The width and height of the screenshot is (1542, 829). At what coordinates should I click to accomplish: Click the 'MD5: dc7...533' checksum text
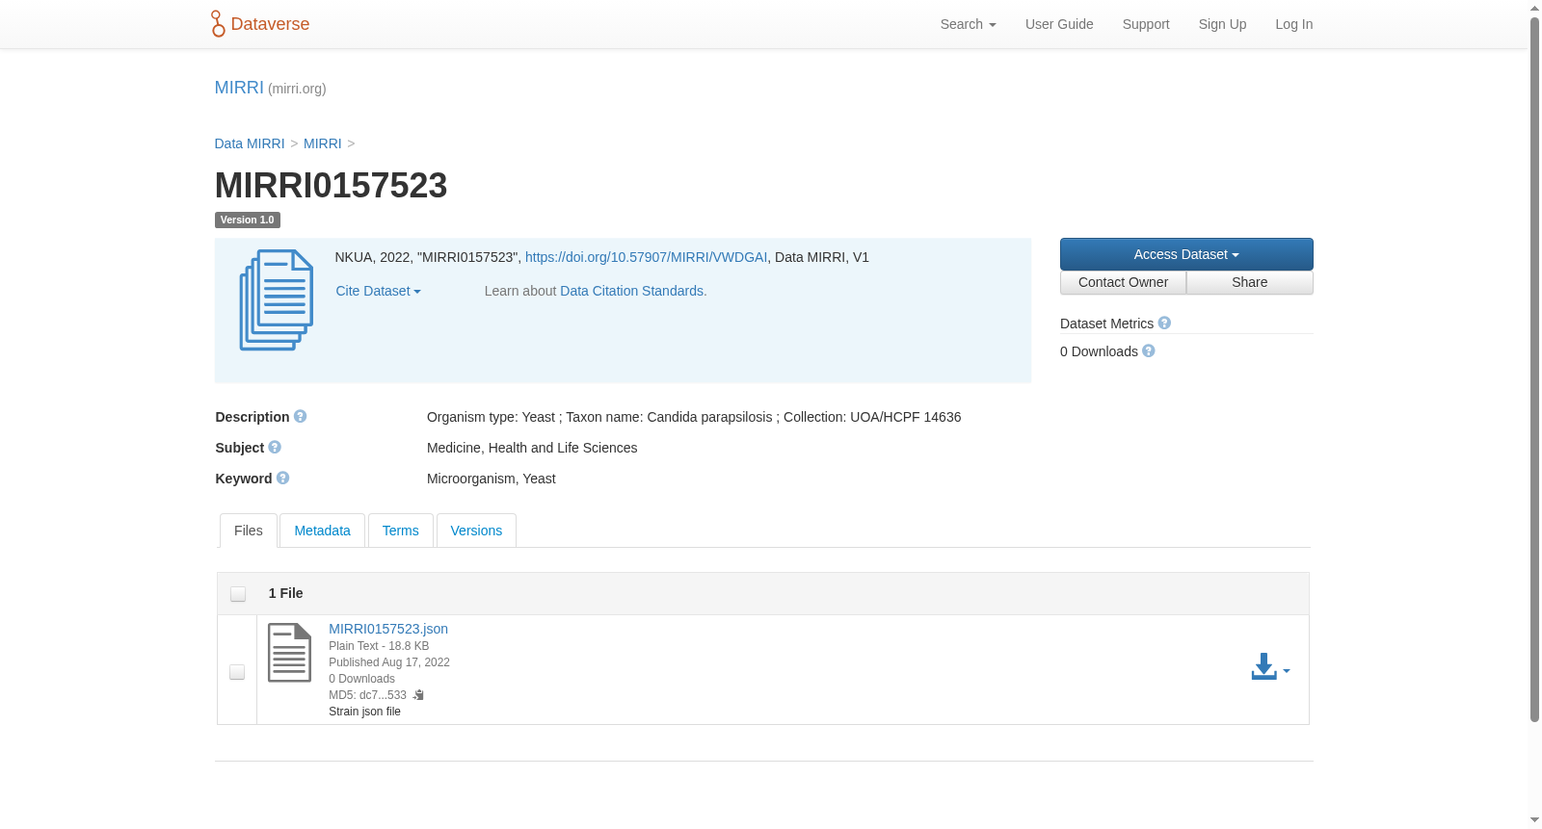tap(367, 695)
